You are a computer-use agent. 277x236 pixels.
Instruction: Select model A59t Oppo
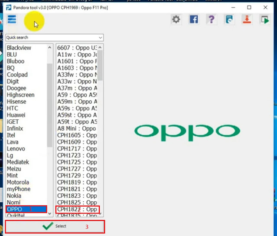(77, 121)
